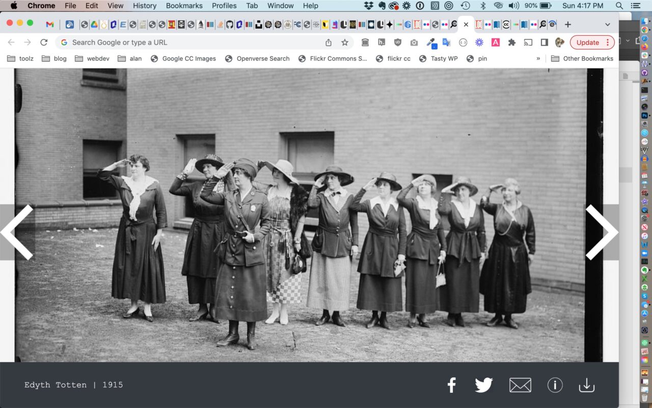652x408 pixels.
Task: Open the Openverse Search bookmark
Action: (x=257, y=59)
